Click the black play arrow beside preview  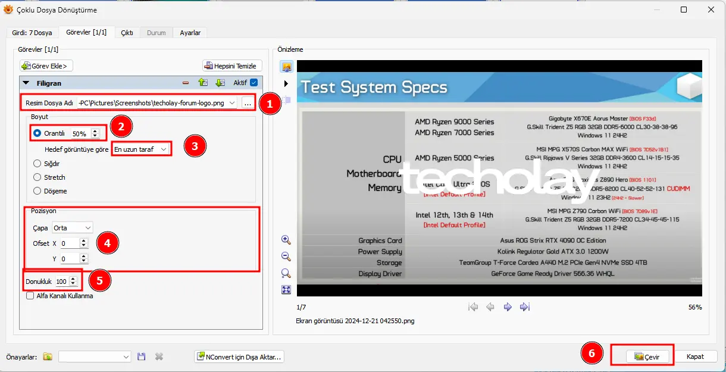click(286, 84)
